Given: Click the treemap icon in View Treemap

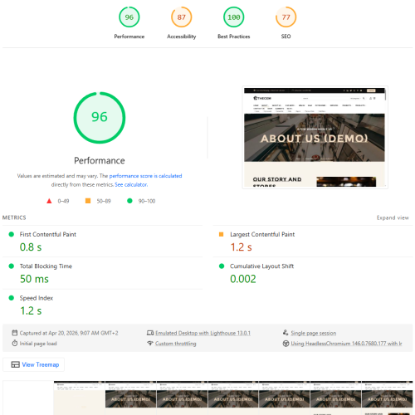Looking at the screenshot, I should (x=15, y=364).
